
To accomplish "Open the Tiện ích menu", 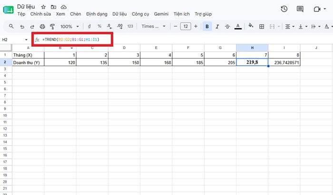I will tap(182, 14).
